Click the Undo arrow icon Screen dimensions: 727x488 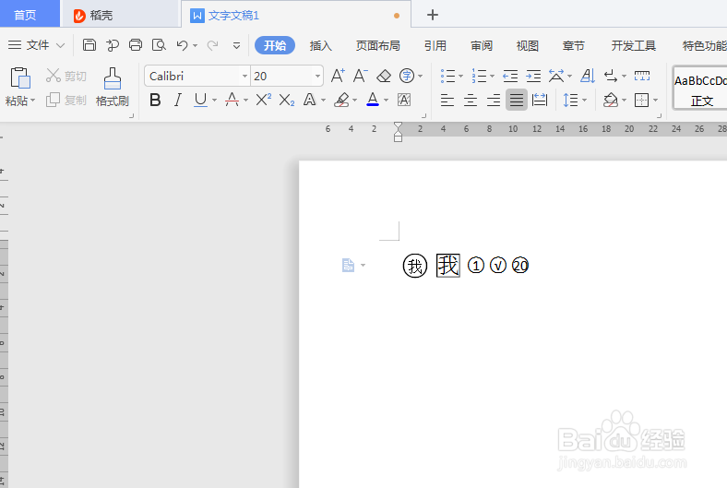(x=182, y=45)
